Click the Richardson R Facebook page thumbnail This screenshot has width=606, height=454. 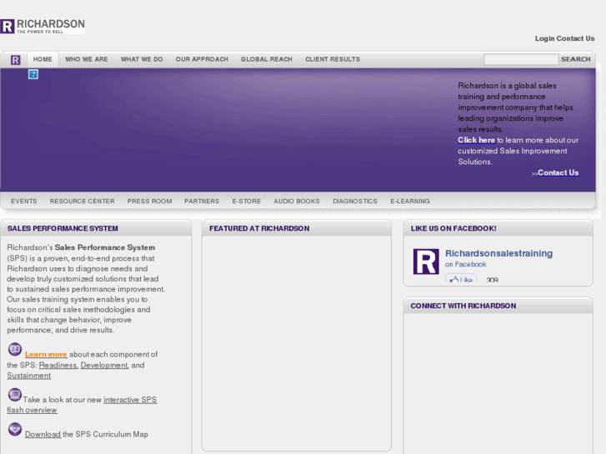tap(426, 262)
